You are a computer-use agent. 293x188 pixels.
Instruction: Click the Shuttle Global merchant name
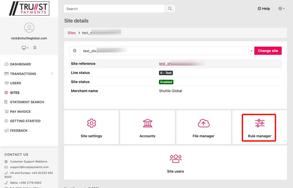[170, 91]
